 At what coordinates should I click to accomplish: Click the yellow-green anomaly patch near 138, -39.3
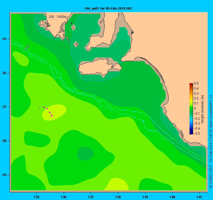pyautogui.click(x=116, y=184)
